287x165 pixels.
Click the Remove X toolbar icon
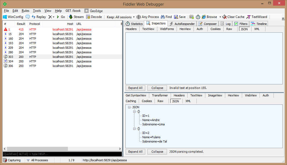[50, 17]
